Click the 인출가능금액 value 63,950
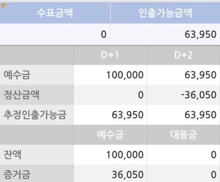The image size is (220, 182). 200,34
